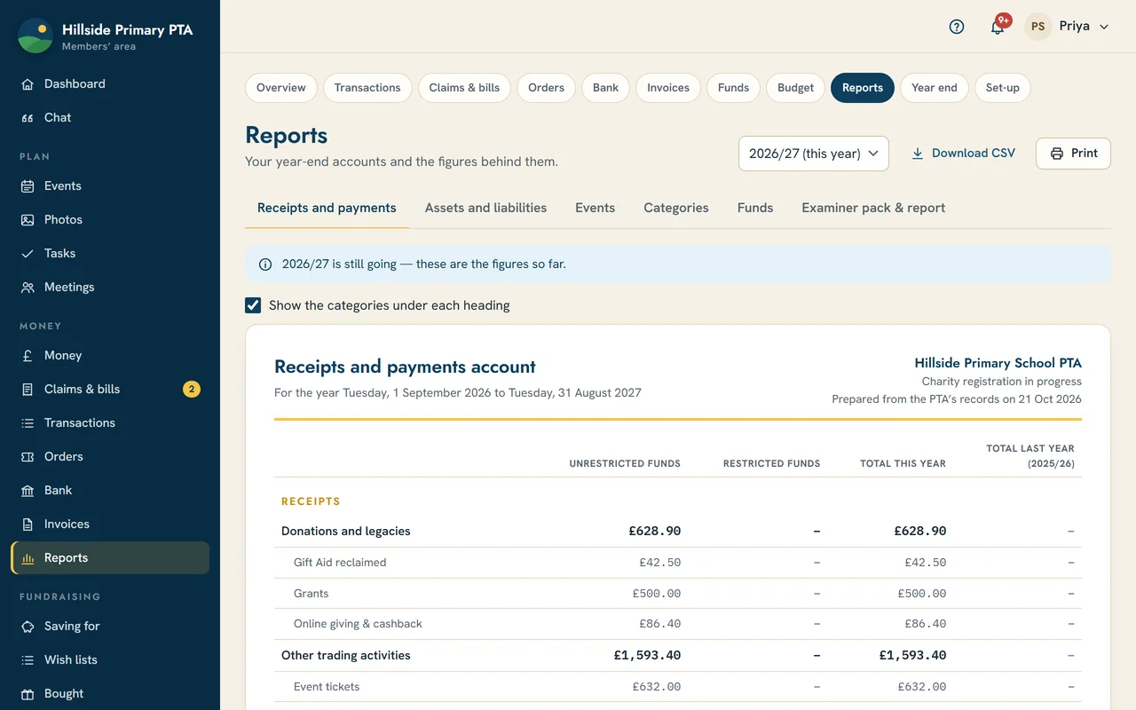1136x710 pixels.
Task: Select the Categories report tab
Action: point(676,208)
